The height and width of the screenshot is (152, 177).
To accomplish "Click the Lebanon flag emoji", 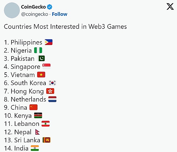I will (x=45, y=124).
